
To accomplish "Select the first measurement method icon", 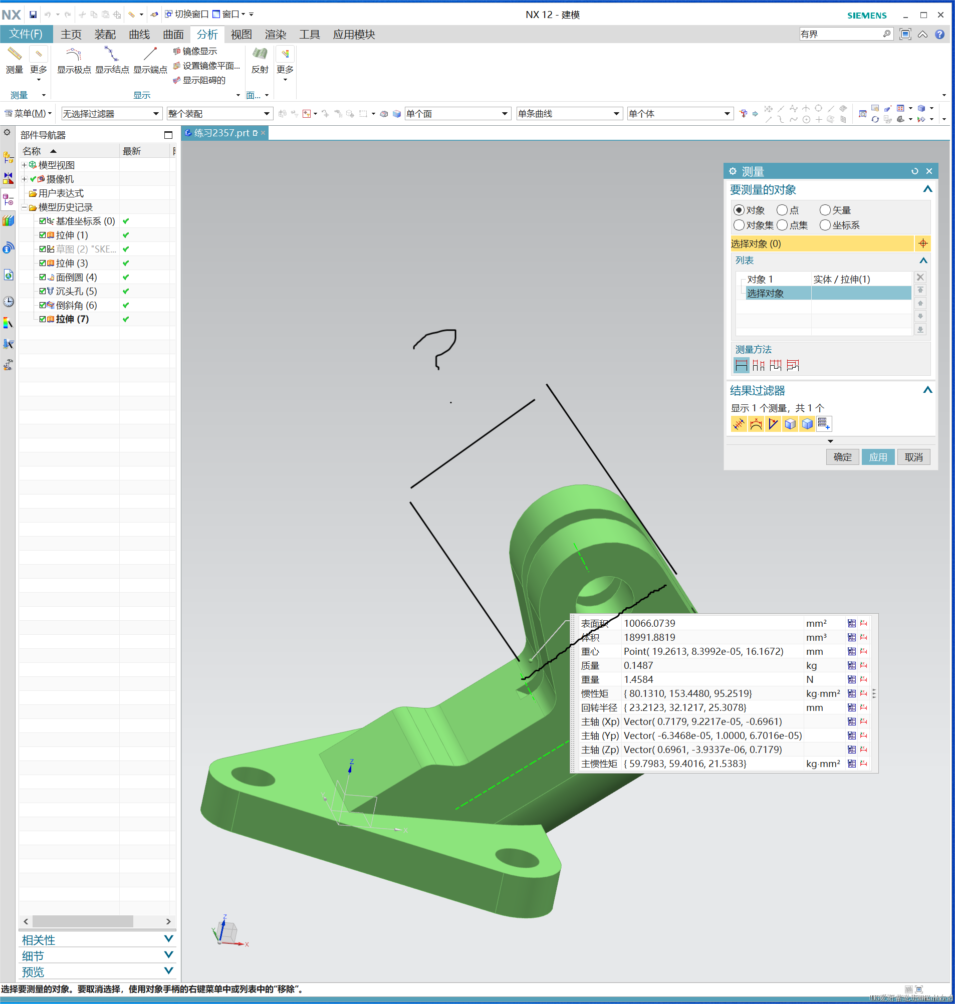I will tap(741, 365).
